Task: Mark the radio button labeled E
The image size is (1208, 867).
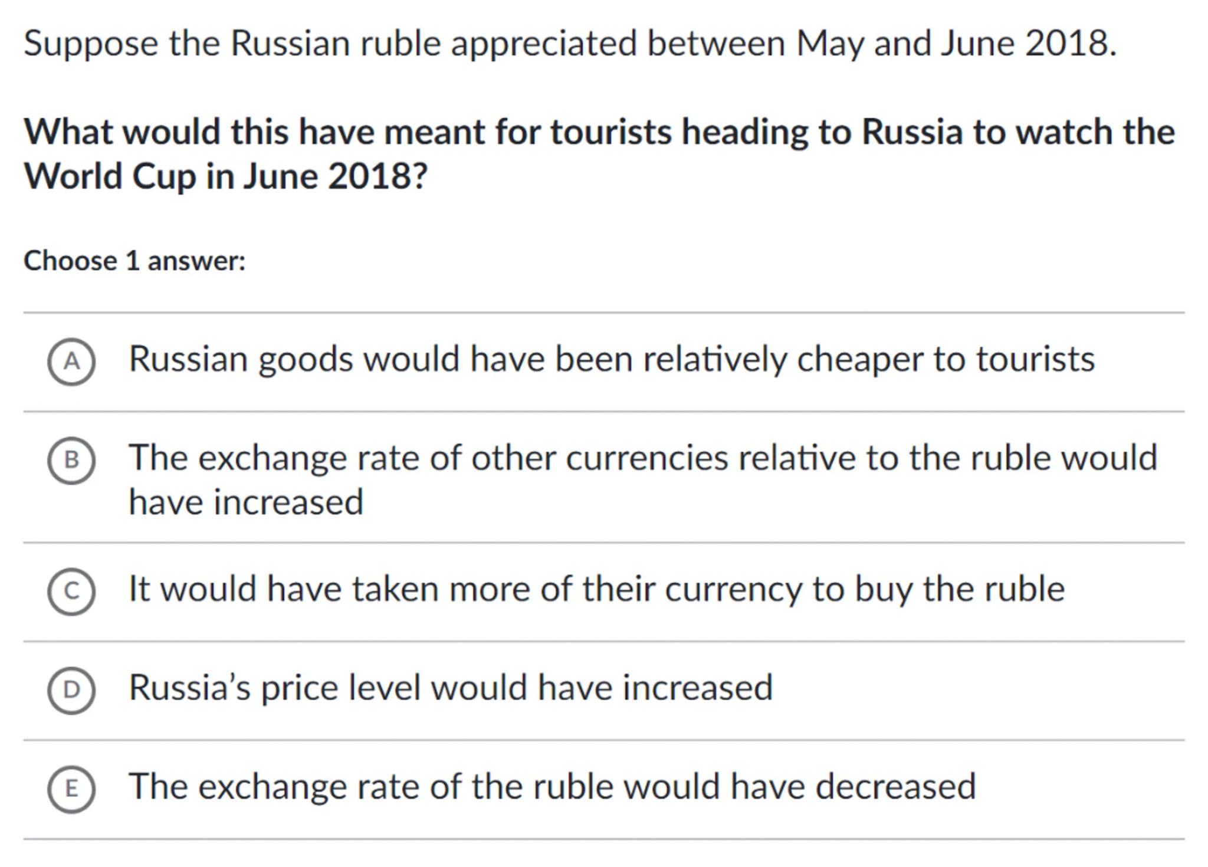Action: coord(71,789)
